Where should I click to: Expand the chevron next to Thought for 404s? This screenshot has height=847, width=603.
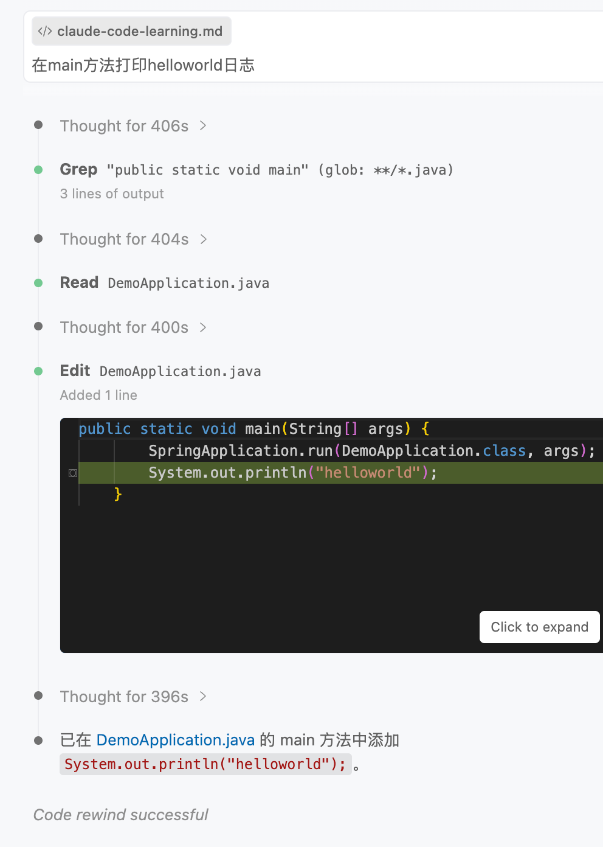[203, 239]
